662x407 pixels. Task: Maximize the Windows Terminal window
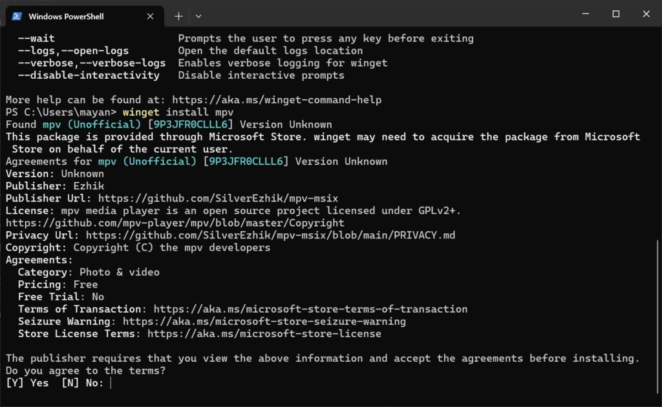615,14
